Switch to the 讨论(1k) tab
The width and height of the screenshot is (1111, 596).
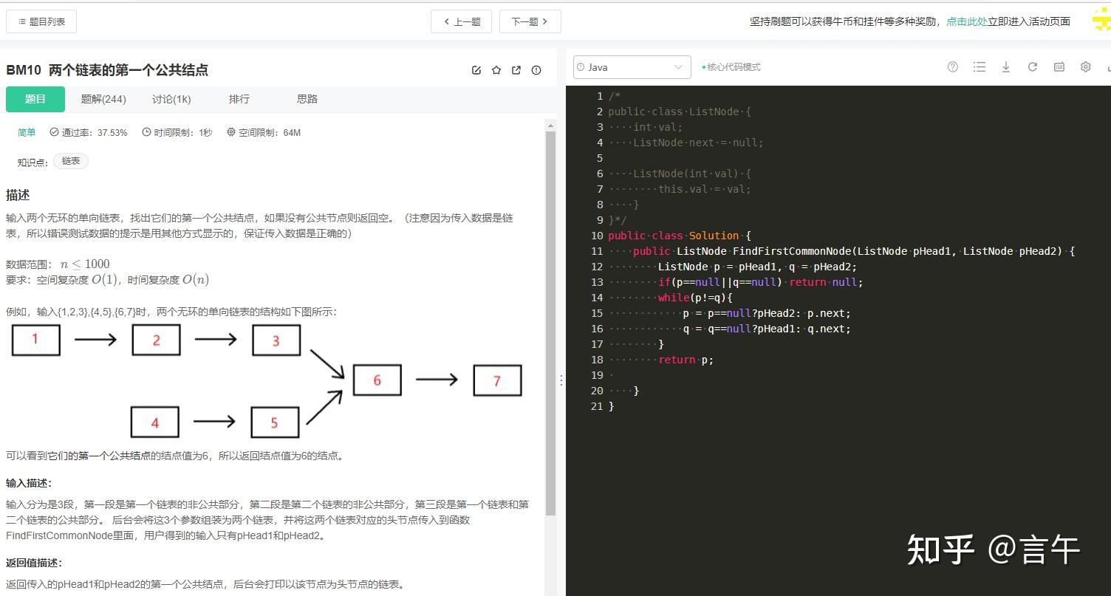(171, 98)
